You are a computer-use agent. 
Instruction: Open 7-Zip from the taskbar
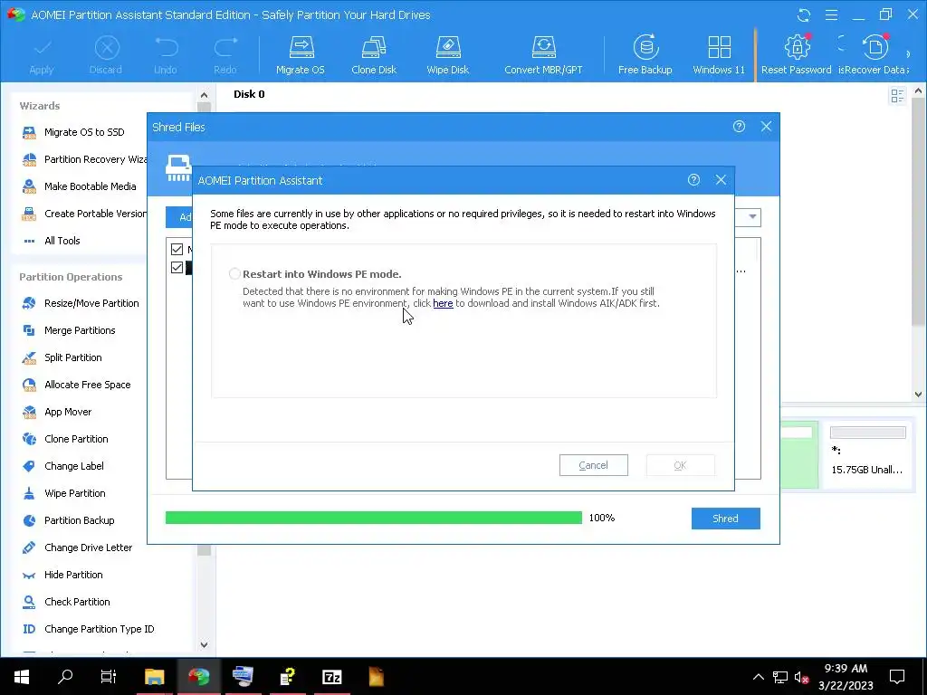(331, 676)
